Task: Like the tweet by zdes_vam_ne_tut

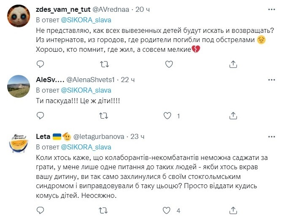Action: pyautogui.click(x=169, y=64)
